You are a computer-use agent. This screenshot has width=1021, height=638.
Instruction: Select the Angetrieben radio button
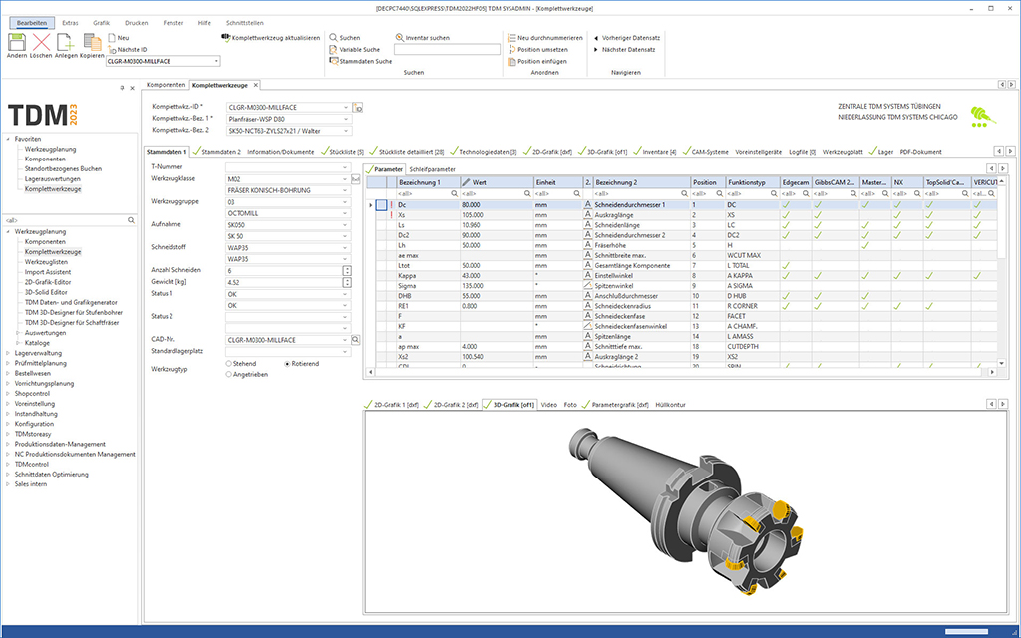tap(229, 375)
